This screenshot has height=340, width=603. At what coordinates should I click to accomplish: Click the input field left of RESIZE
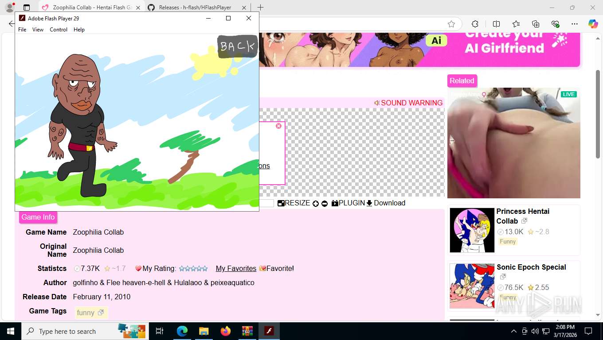pyautogui.click(x=266, y=203)
